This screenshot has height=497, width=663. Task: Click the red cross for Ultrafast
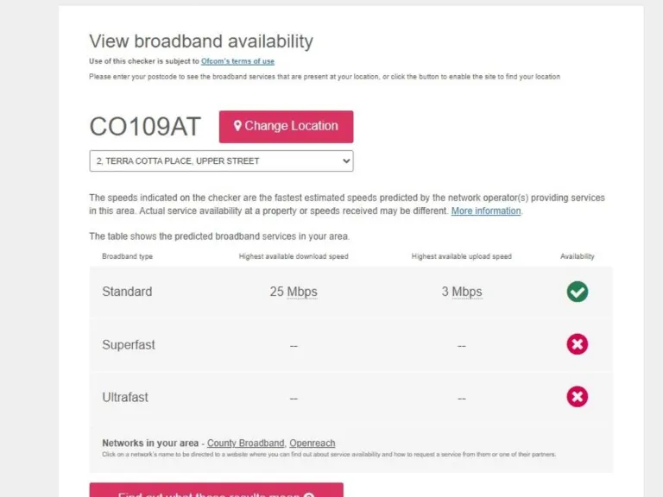coord(578,397)
